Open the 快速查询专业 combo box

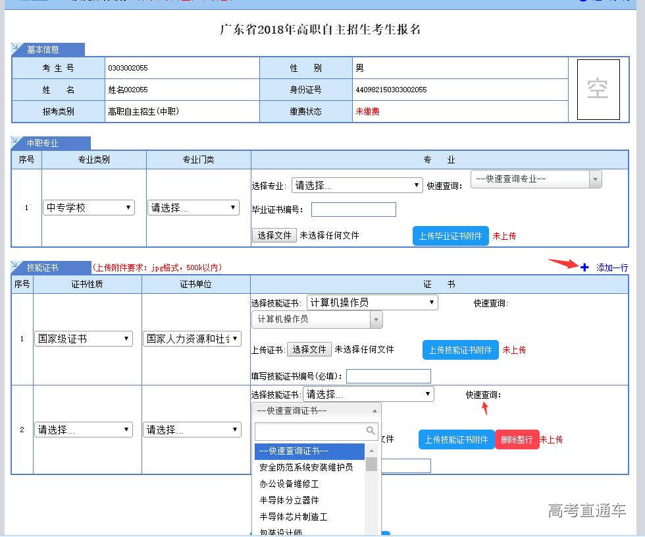(x=536, y=179)
